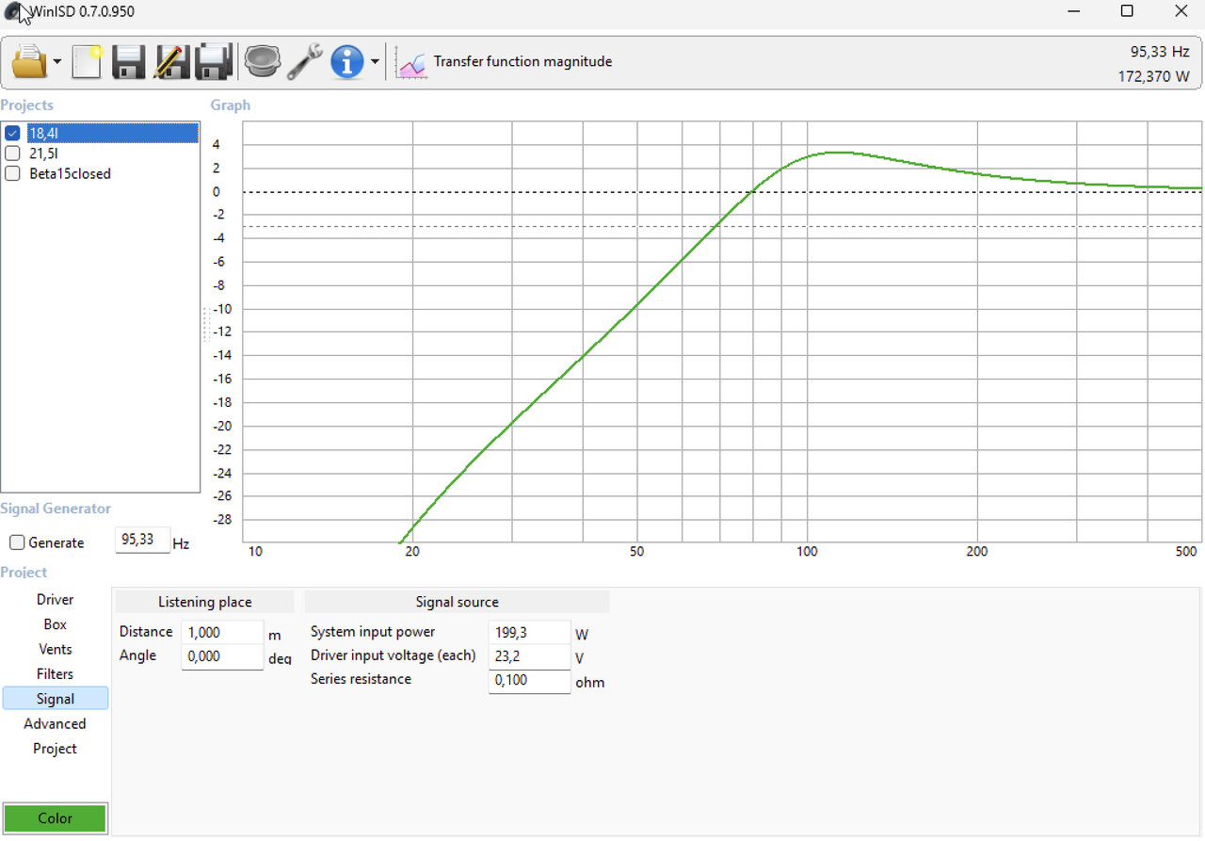Click the System input power field
Screen dimensions: 1205x841
[x=530, y=633]
